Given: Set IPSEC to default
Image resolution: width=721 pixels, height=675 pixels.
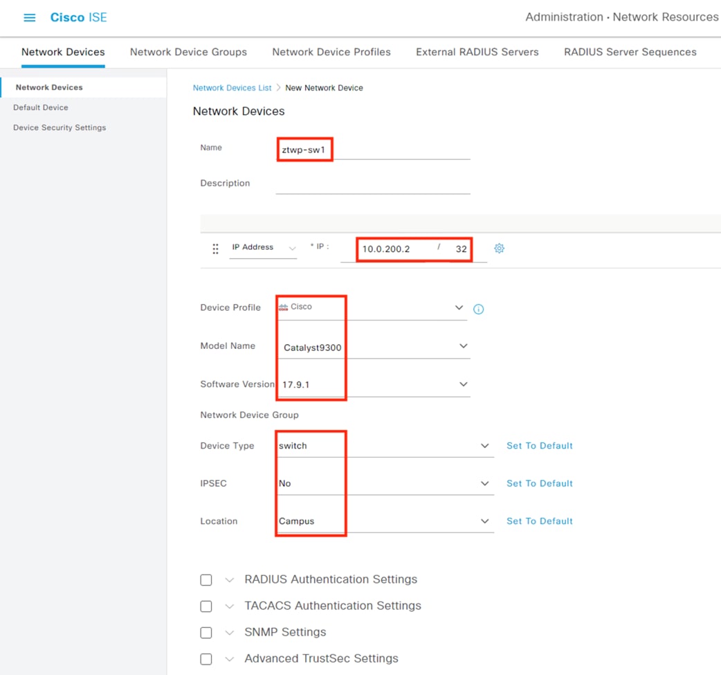Looking at the screenshot, I should (x=540, y=484).
